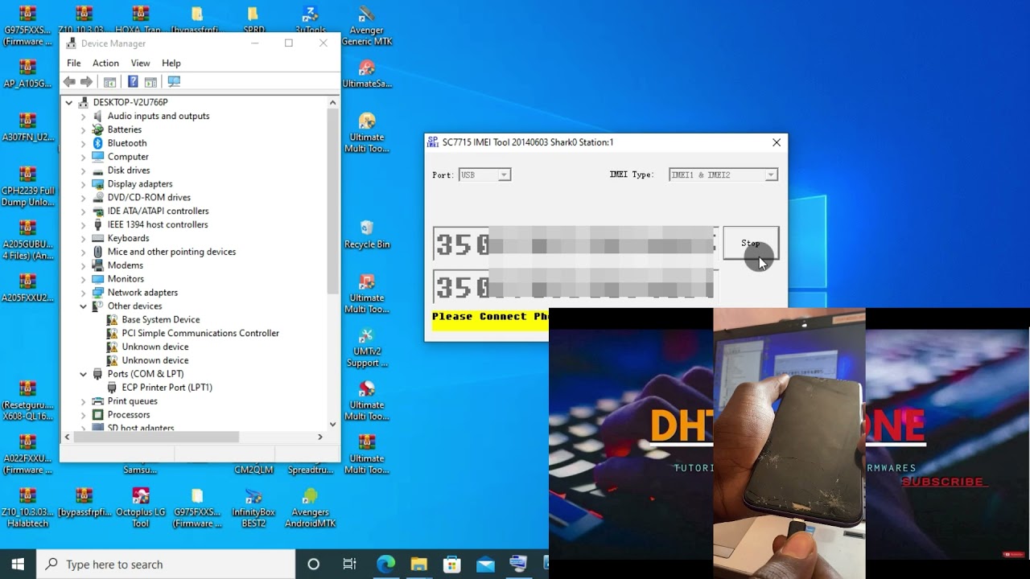Image resolution: width=1030 pixels, height=579 pixels.
Task: Click the Show/Hide Action Pane toolbar icon
Action: click(150, 82)
